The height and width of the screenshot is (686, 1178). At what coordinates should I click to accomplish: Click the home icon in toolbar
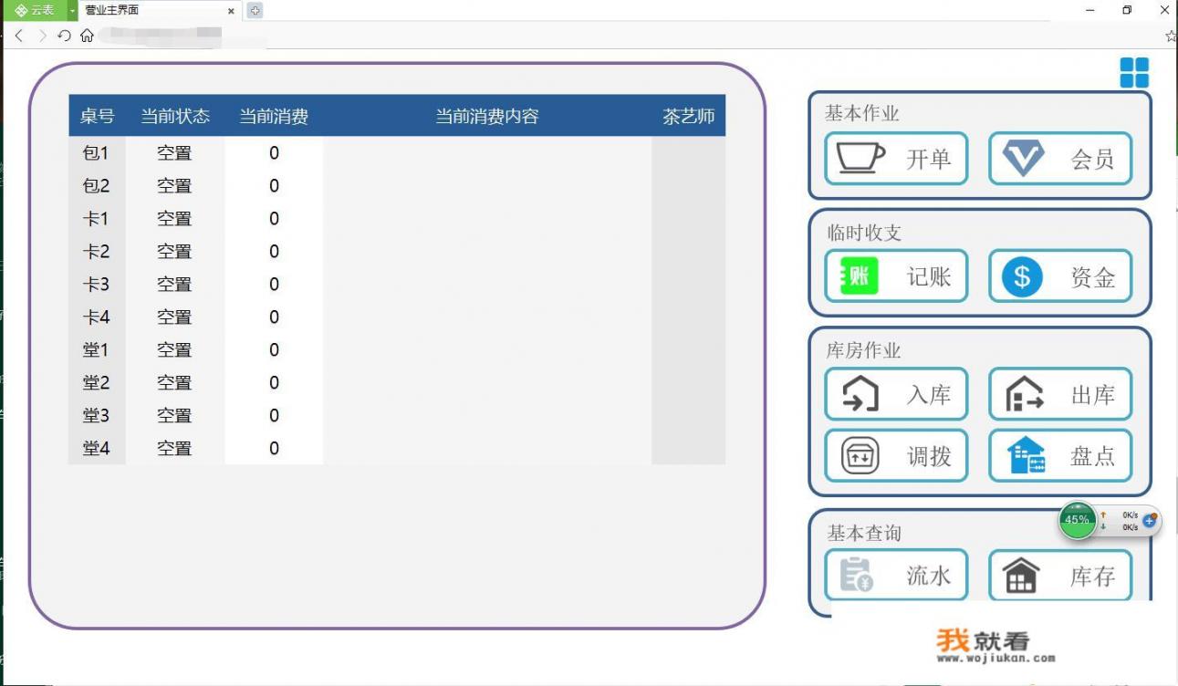pos(87,36)
